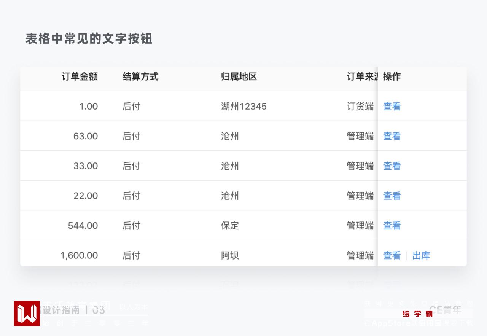Click the 出库 link in the 阿坝 row
487x336 pixels.
point(421,255)
